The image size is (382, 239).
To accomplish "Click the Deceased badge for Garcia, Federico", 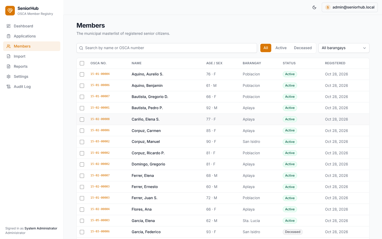I will coord(293,232).
